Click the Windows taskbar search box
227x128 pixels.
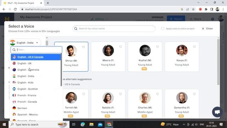(x=39, y=124)
